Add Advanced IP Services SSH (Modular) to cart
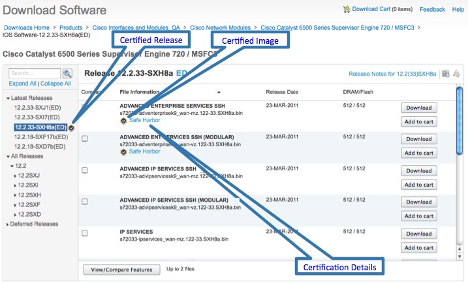 (x=419, y=216)
